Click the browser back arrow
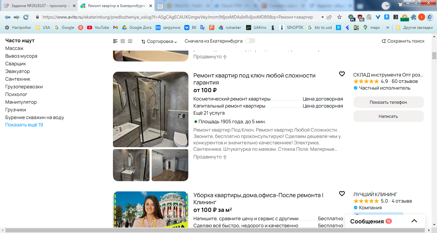437x233 pixels. coord(7,17)
